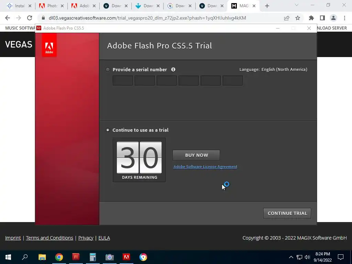
Task: Click the camera app taskbar icon
Action: tap(110, 257)
